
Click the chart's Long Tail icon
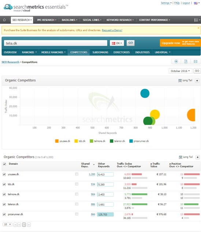(x=180, y=81)
